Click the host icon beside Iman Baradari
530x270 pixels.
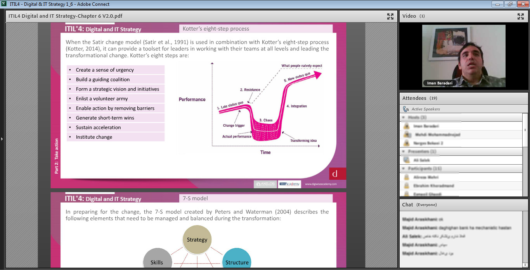[407, 126]
